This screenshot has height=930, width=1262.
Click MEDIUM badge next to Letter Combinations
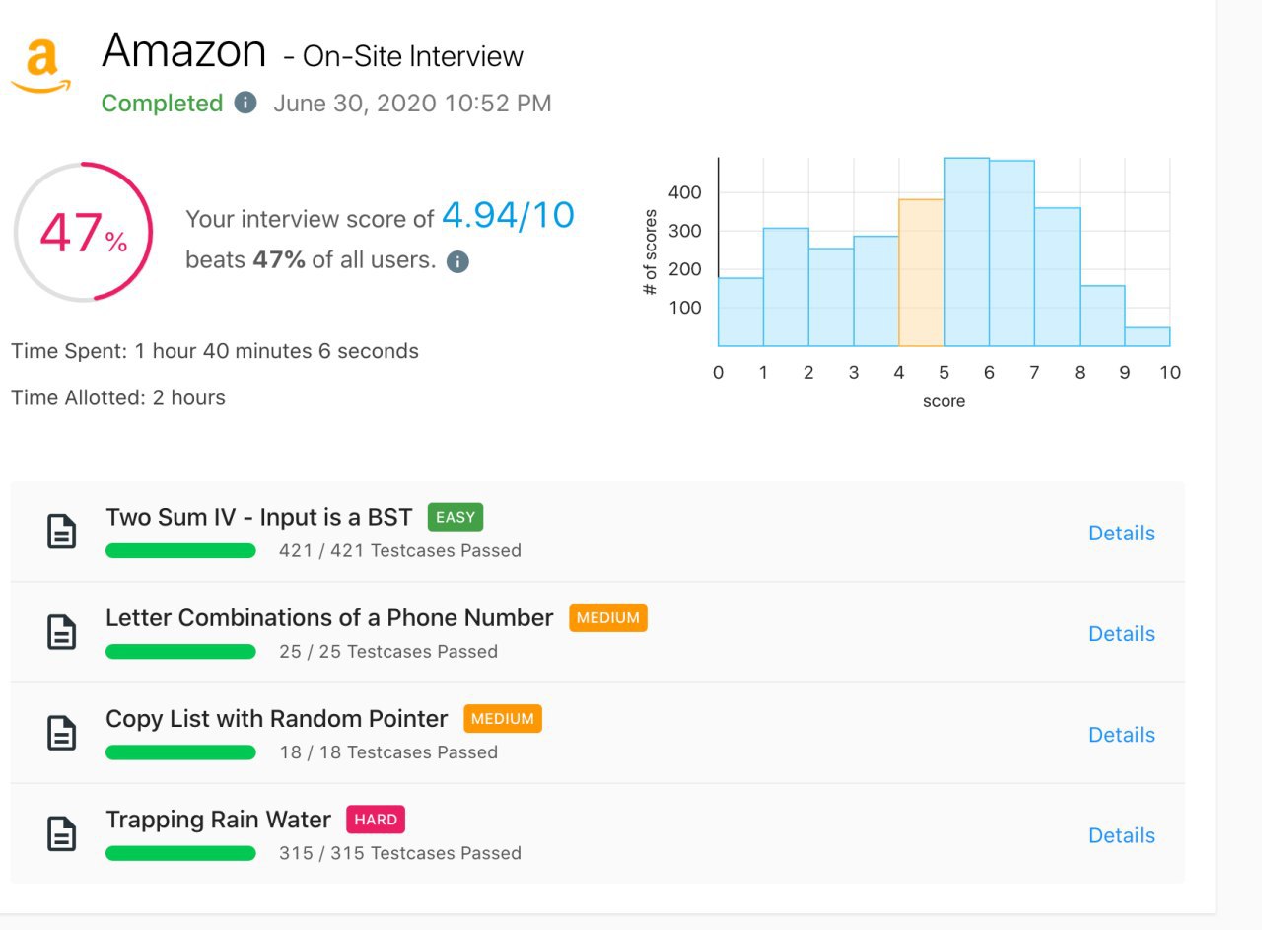pos(608,618)
